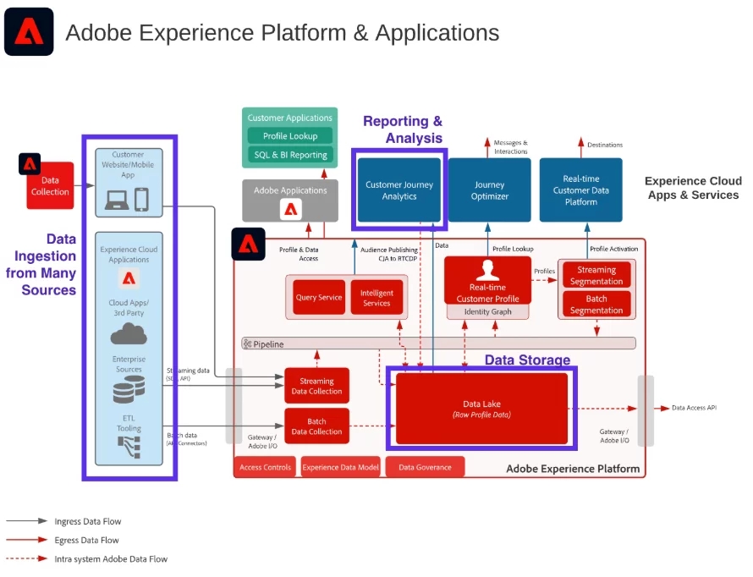Image resolution: width=753 pixels, height=577 pixels.
Task: Click the SQL & BI Reporting item
Action: pos(290,155)
